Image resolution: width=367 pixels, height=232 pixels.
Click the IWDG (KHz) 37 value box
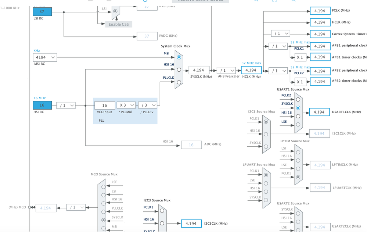tap(147, 36)
